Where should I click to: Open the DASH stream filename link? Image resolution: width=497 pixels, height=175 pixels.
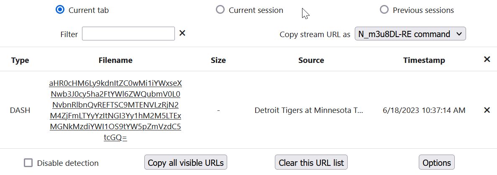(115, 110)
